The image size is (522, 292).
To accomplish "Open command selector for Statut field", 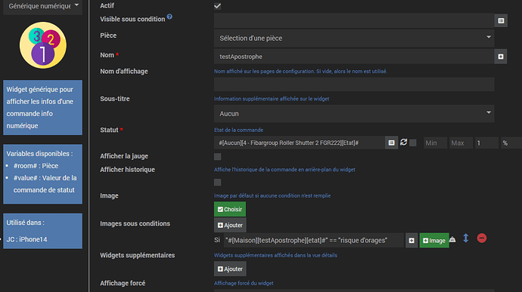I will click(x=391, y=143).
